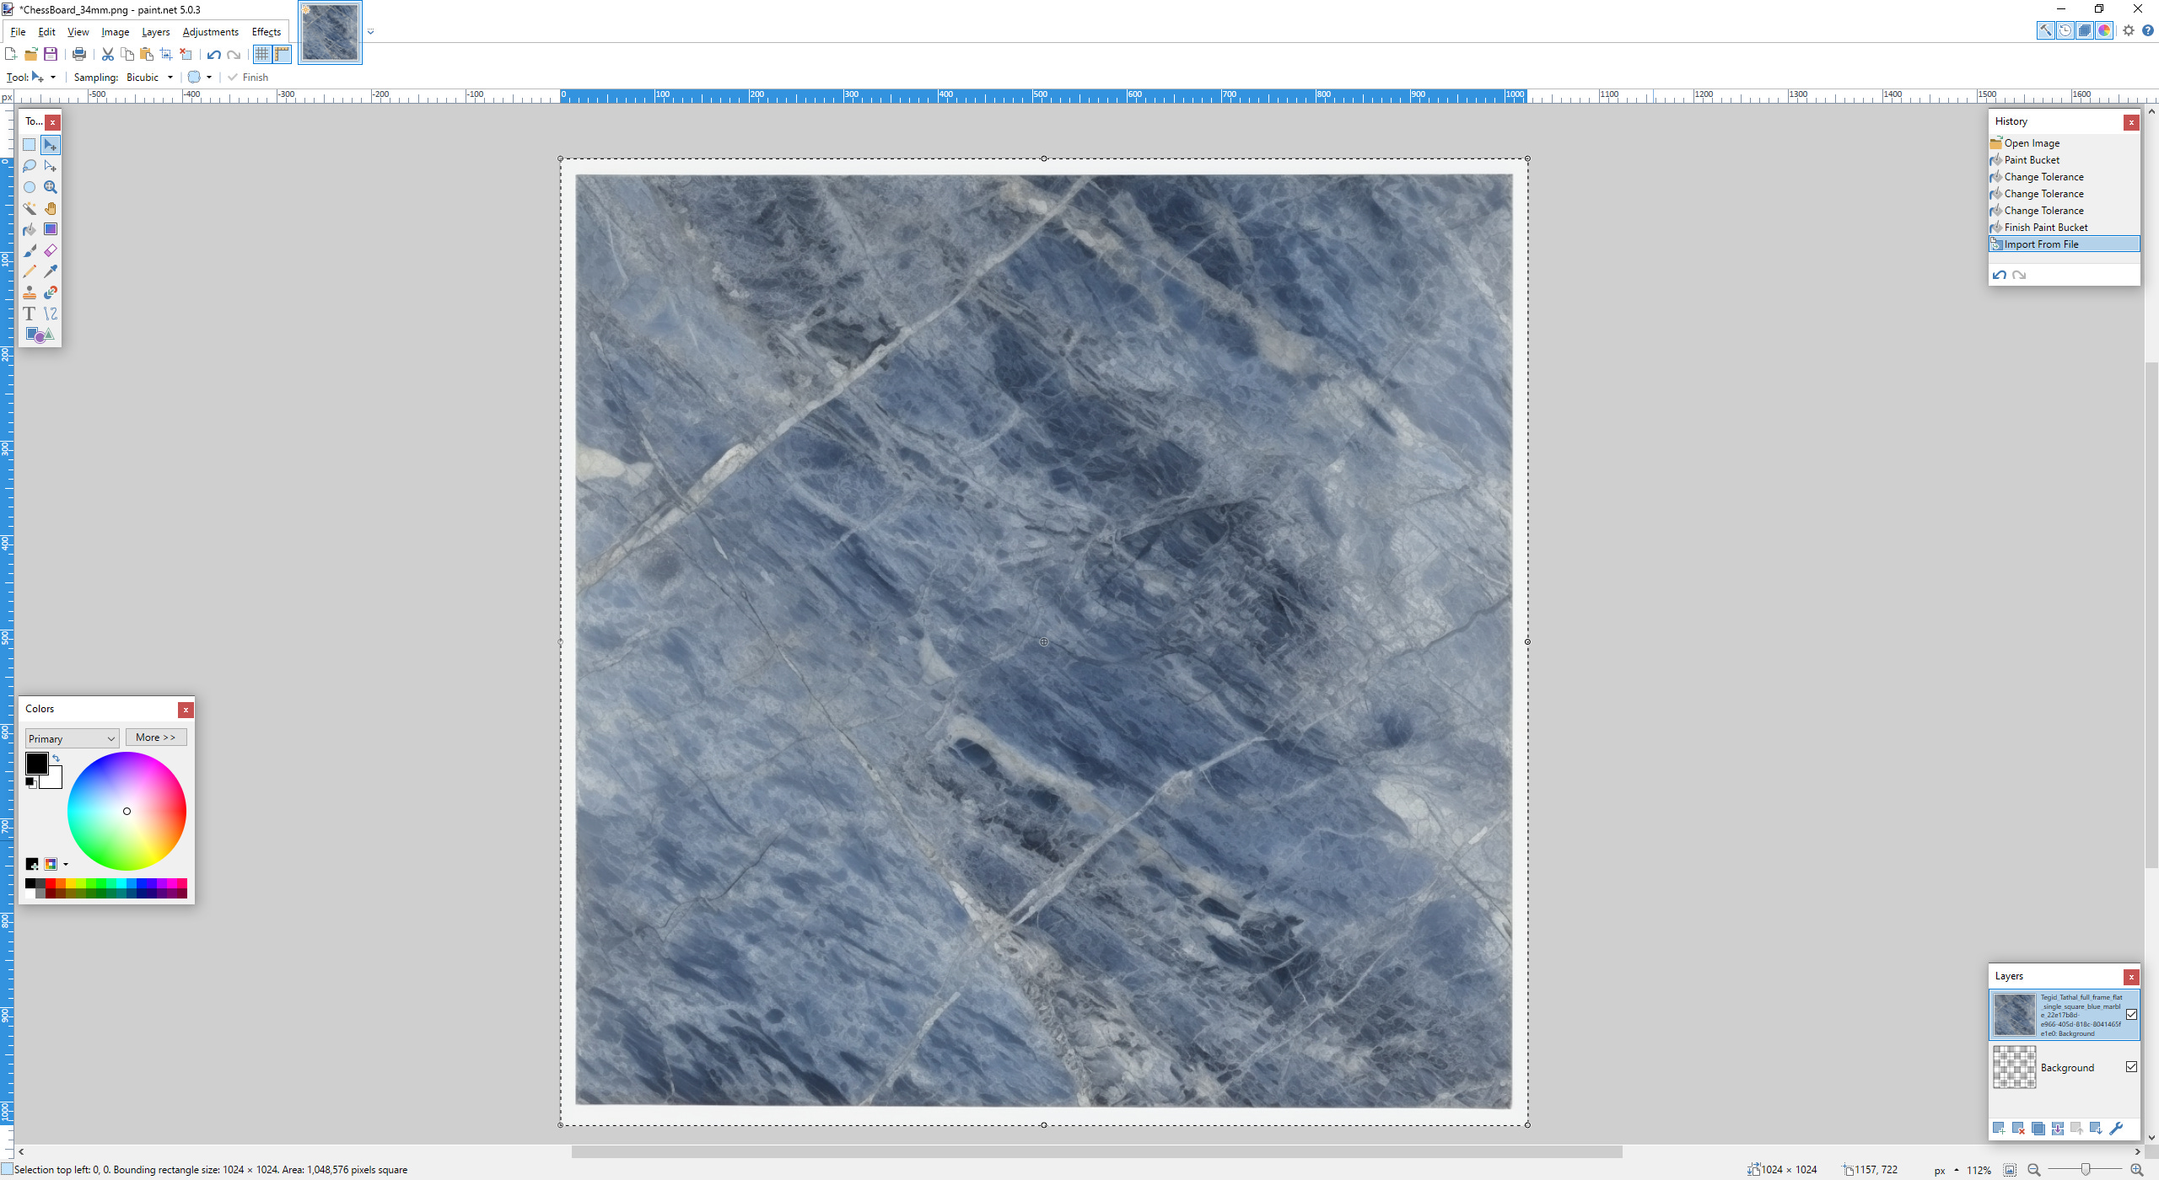Choose the Color Picker eyedropper tool

[51, 271]
